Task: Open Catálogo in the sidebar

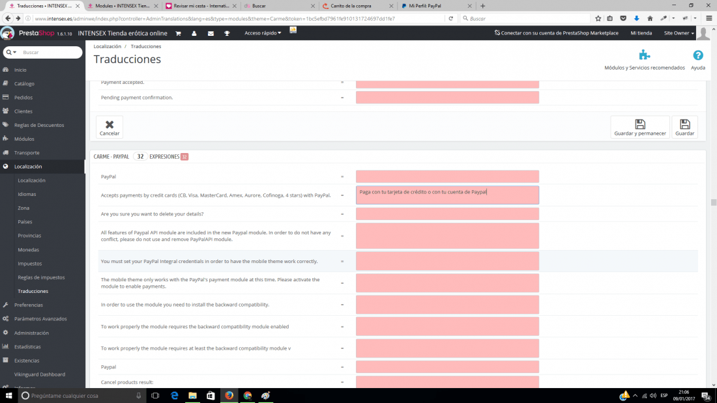Action: tap(24, 83)
